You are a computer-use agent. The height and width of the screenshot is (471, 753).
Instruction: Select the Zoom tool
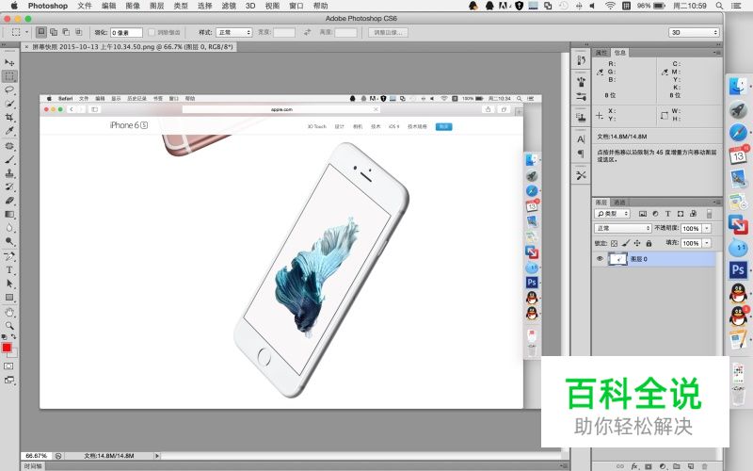coord(9,325)
